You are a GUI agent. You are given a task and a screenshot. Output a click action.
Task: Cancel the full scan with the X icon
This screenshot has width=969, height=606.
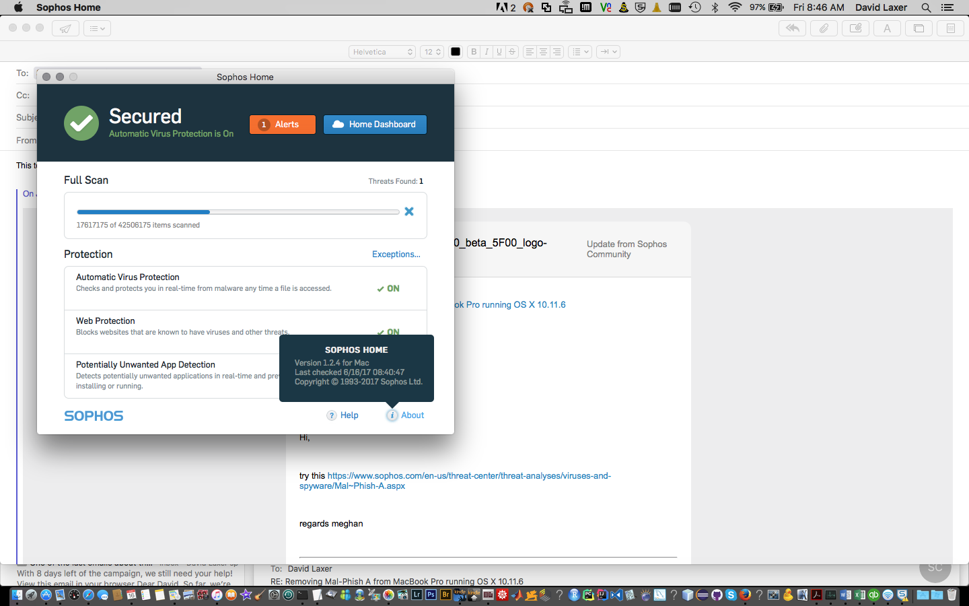point(409,211)
